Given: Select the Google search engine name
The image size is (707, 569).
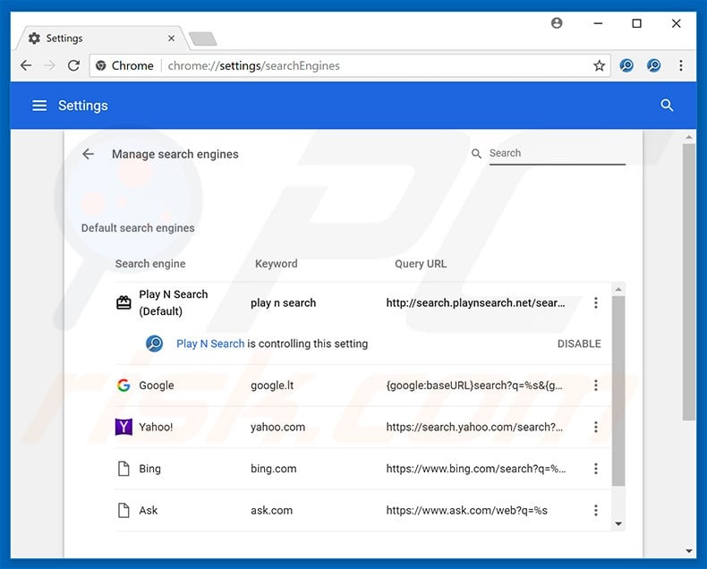Looking at the screenshot, I should 157,386.
